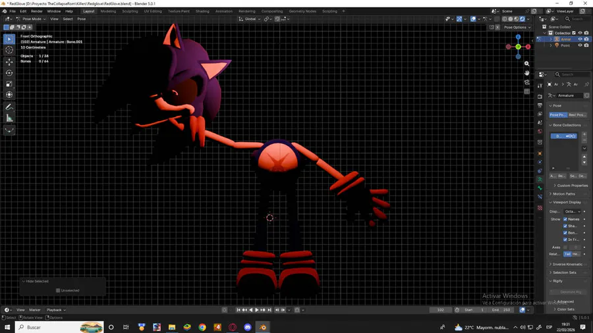
Task: Open Blender app icon in taskbar
Action: tap(263, 327)
